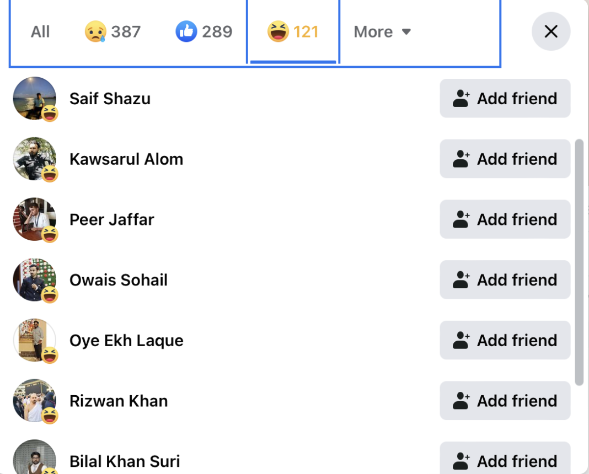Open the Oye Ekh Laque name link
Image resolution: width=589 pixels, height=474 pixels.
(x=126, y=341)
